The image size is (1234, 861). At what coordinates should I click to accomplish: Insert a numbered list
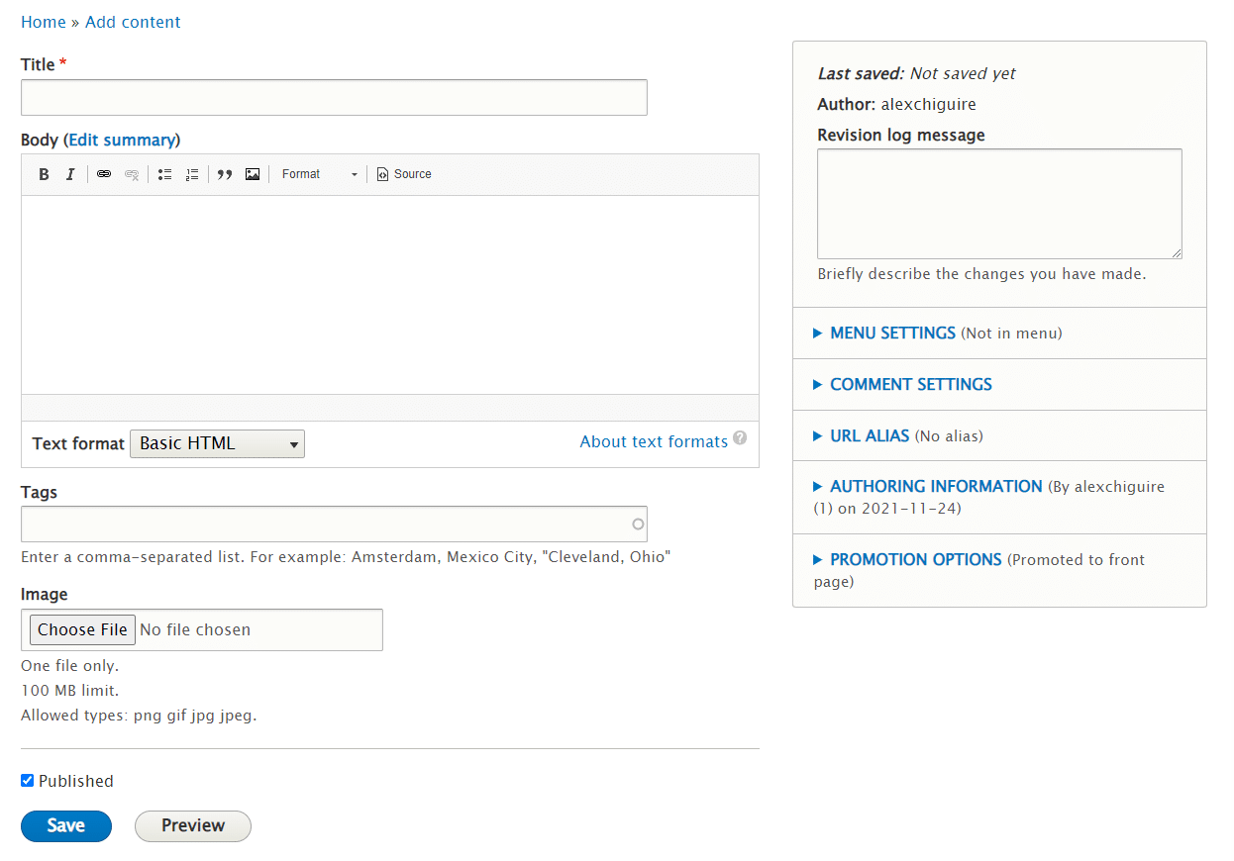pos(192,174)
